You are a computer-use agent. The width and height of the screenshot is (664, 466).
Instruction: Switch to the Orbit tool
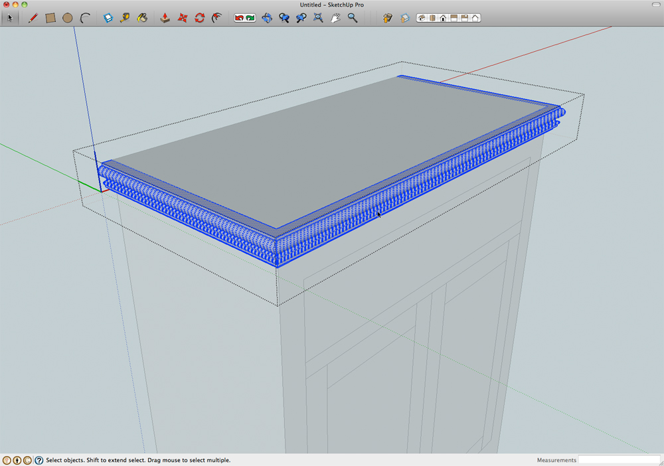point(267,18)
